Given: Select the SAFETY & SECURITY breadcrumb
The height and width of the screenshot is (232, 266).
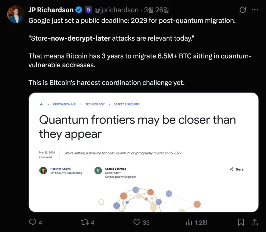Looking at the screenshot, I should (127, 104).
